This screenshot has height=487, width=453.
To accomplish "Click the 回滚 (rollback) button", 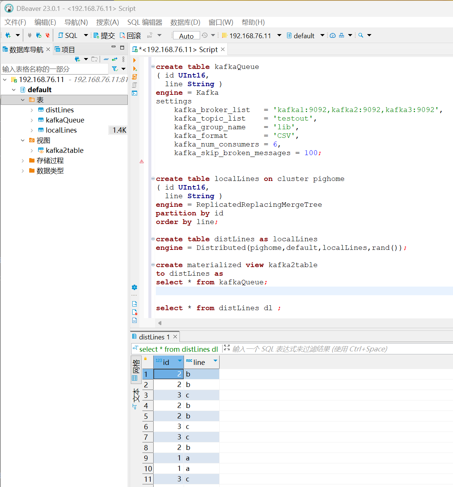I will click(x=130, y=35).
